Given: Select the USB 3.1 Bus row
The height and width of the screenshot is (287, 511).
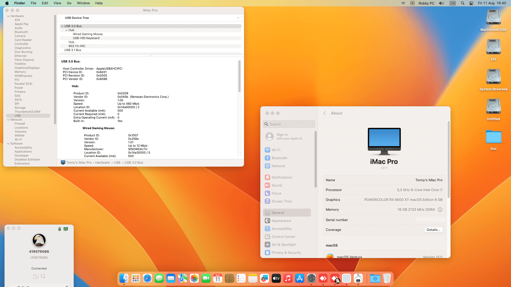Looking at the screenshot, I should tap(151, 50).
